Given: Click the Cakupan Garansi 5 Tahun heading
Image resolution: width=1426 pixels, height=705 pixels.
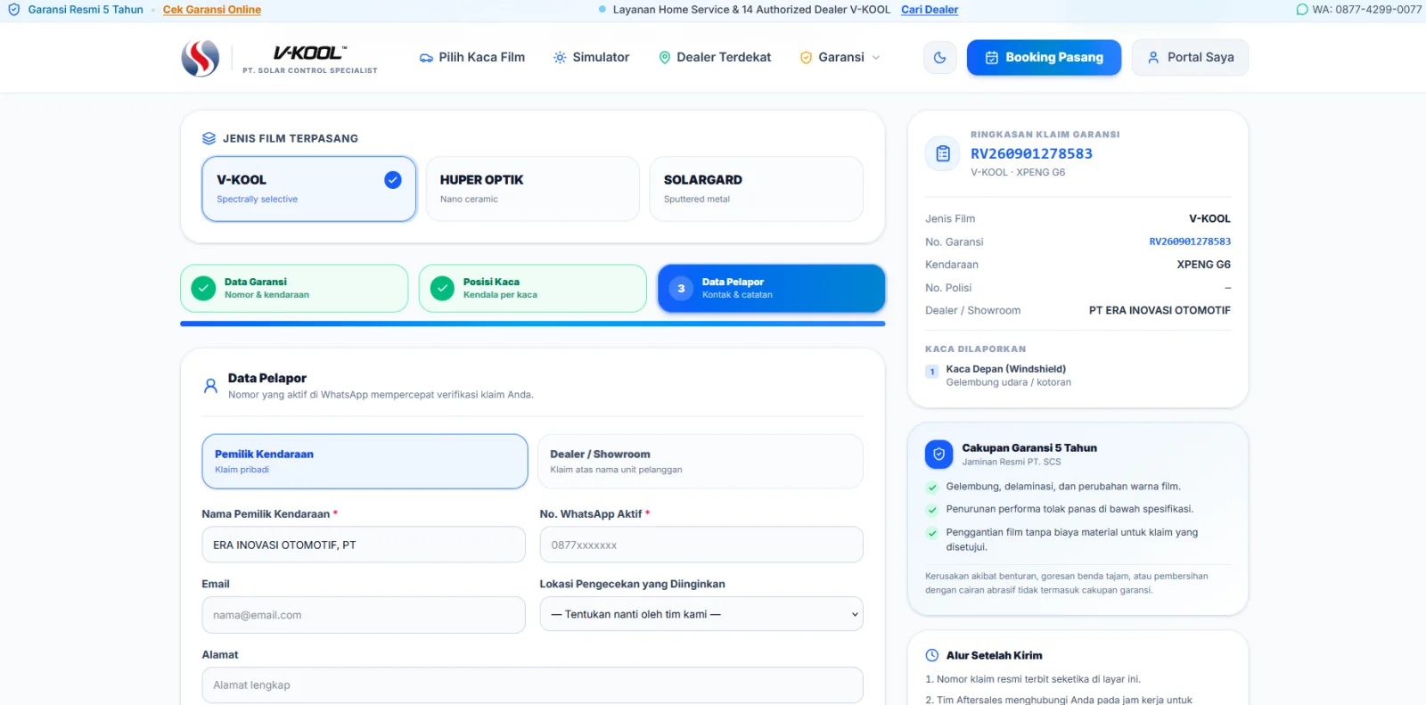Looking at the screenshot, I should 1029,448.
